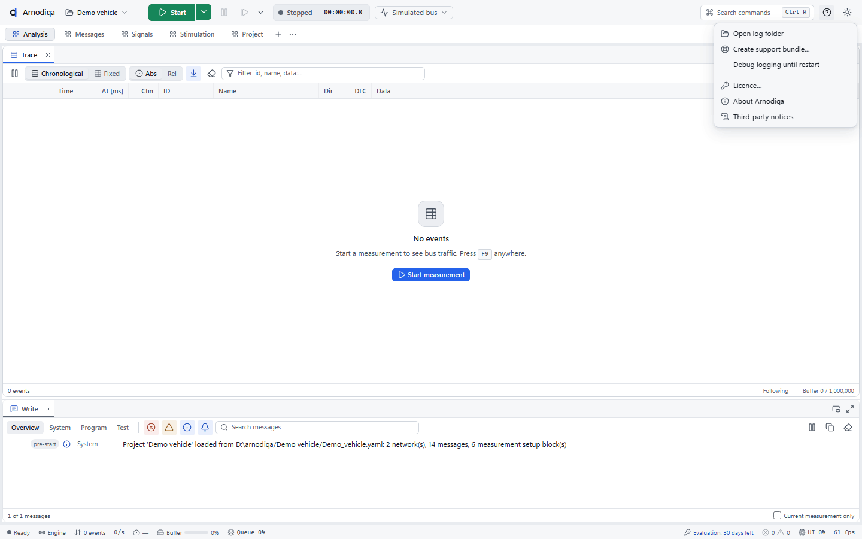
Task: Expand the Demo vehicle project dropdown
Action: (x=96, y=12)
